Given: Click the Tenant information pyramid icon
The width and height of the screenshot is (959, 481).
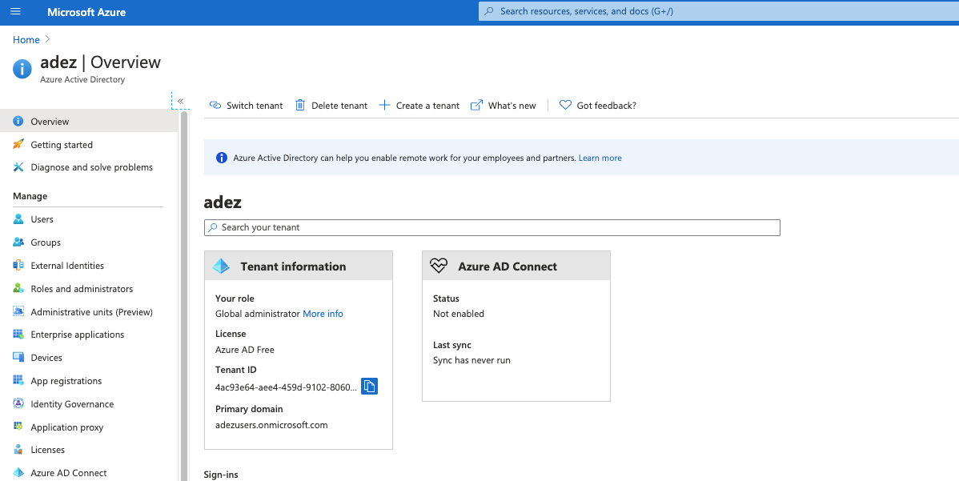Looking at the screenshot, I should point(221,266).
